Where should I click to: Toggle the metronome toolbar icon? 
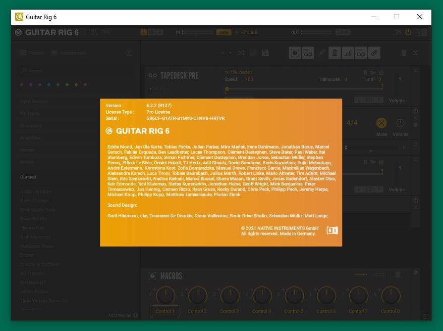click(x=335, y=53)
